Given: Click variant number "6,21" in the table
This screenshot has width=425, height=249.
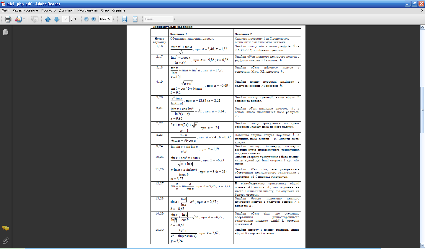Looking at the screenshot, I should [x=159, y=108].
